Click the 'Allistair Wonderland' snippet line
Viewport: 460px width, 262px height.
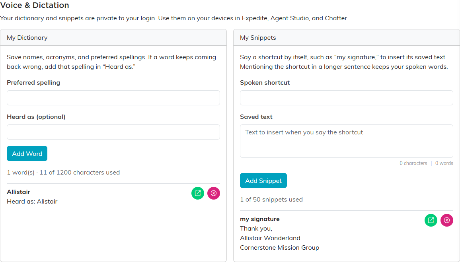tap(270, 238)
